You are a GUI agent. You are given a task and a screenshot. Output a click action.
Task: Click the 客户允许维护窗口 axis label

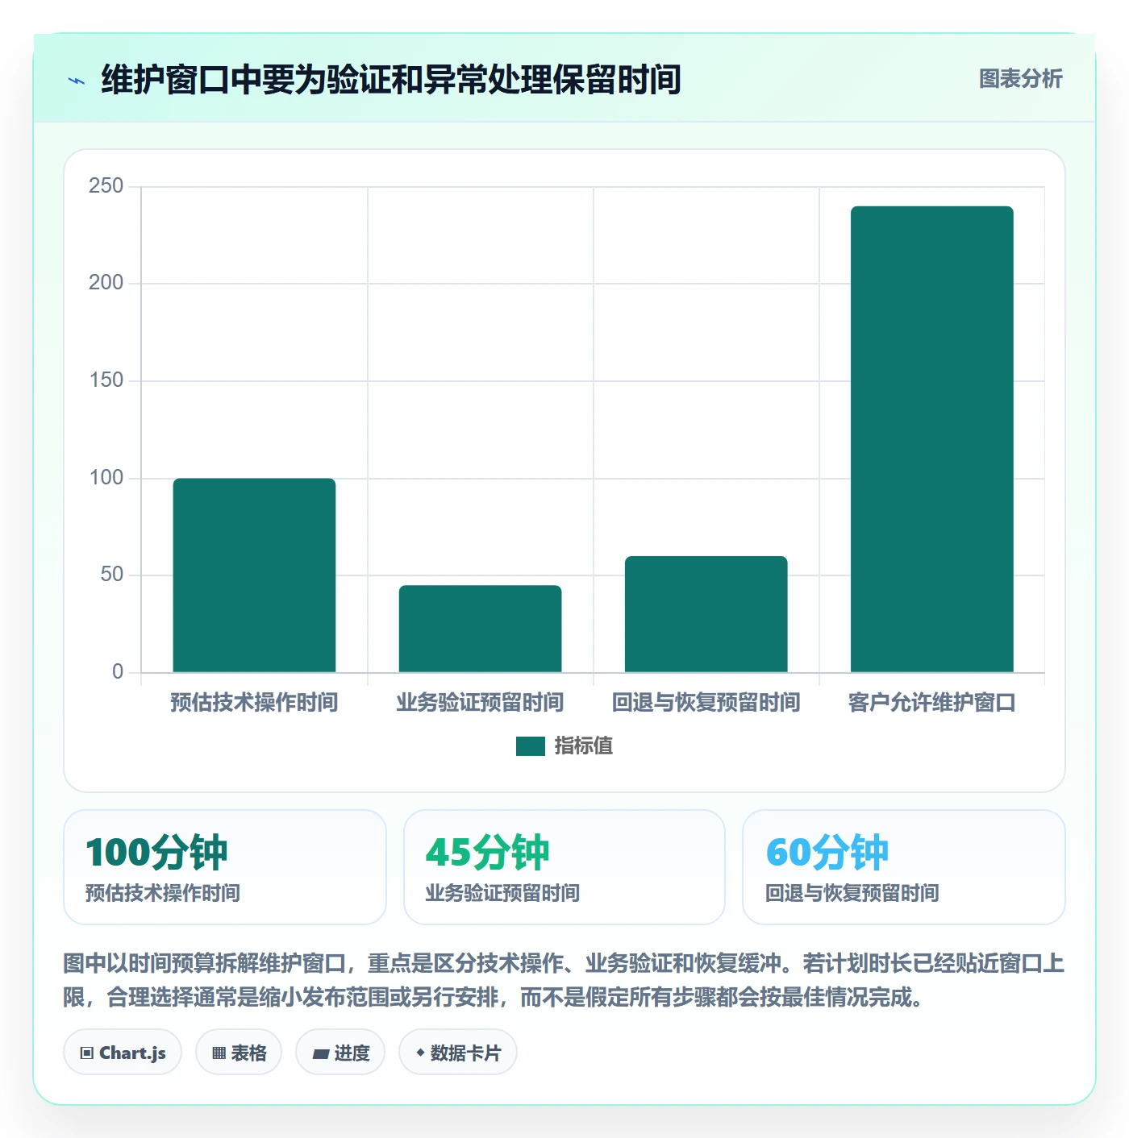931,703
